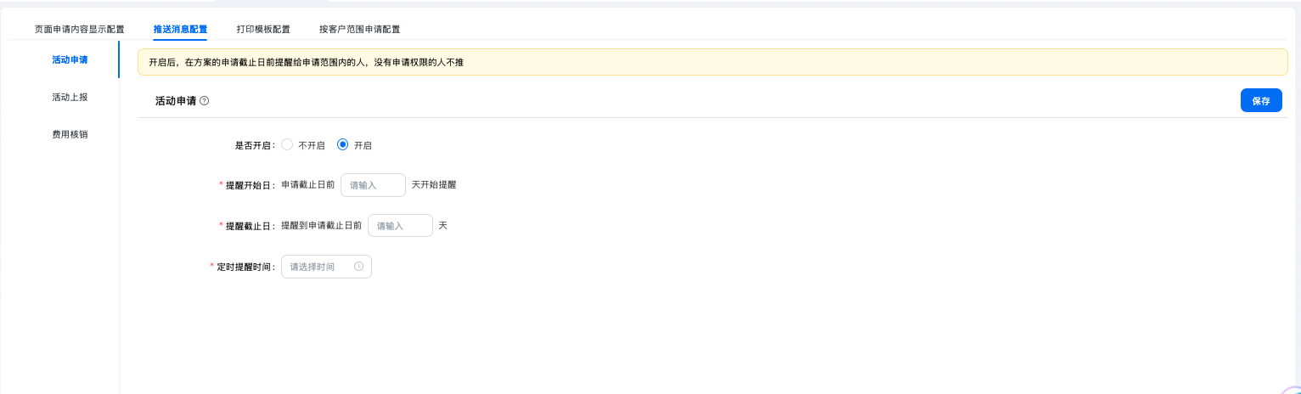
Task: Click the 提醒开始日 field label
Action: (x=250, y=185)
